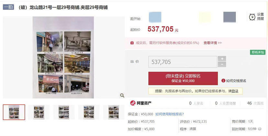Viewport: 268px width, 136px height.
Task: Open 查看详情 >> service fee link
Action: click(212, 43)
